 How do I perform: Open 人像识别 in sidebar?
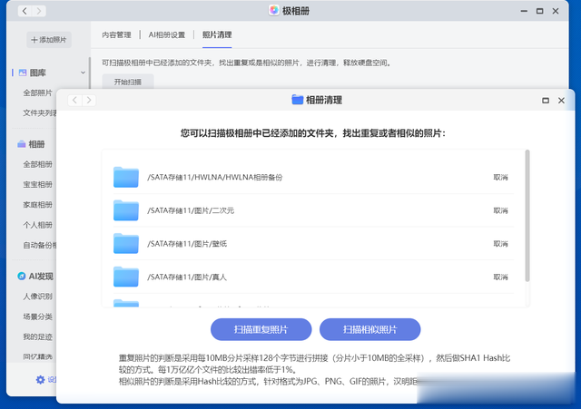[x=38, y=297]
